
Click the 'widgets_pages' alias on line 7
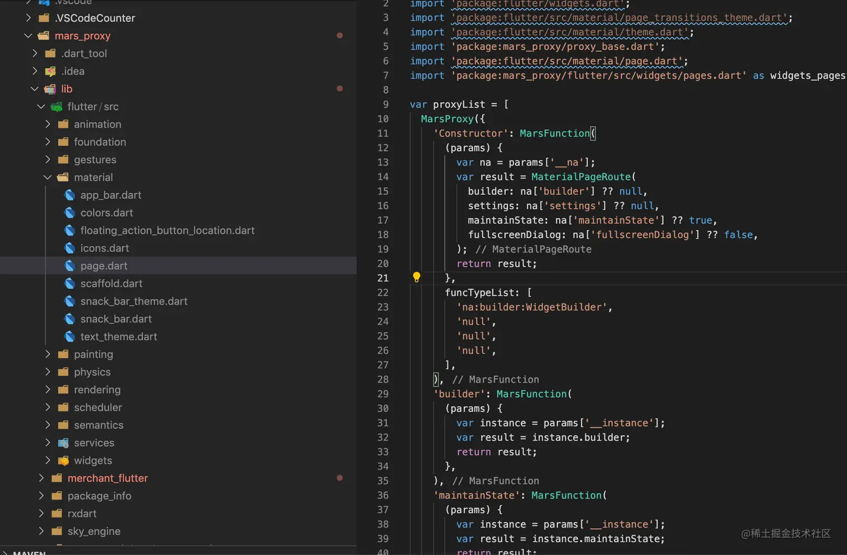coord(808,76)
